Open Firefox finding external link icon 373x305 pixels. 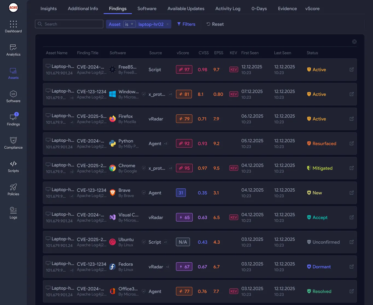click(352, 119)
